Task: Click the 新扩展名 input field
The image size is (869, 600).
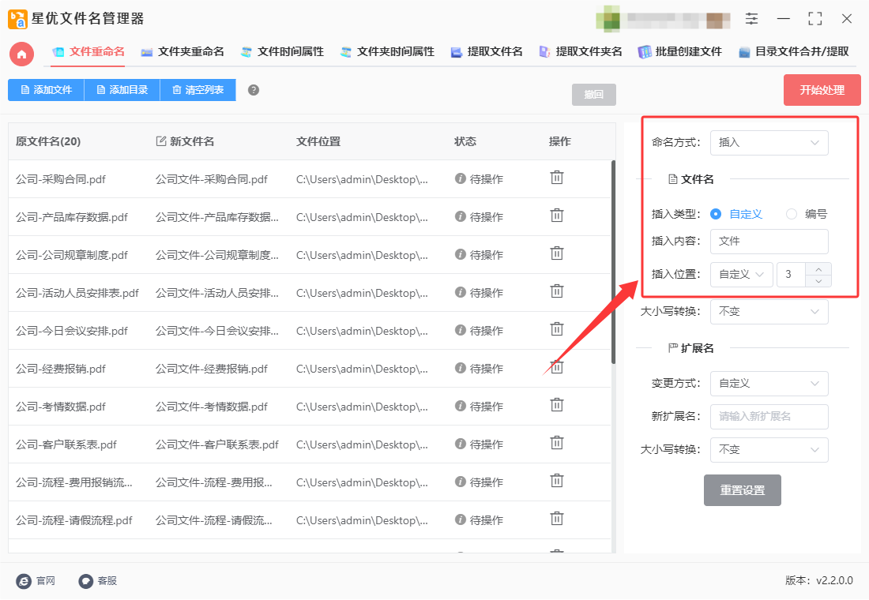Action: click(769, 417)
